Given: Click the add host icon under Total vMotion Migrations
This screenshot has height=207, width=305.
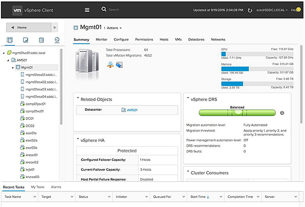Looking at the screenshot, I should [x=110, y=65].
